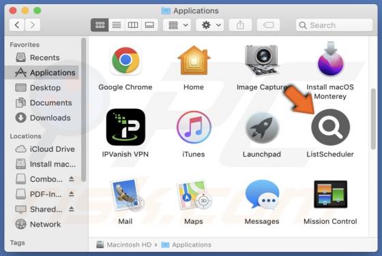
Task: Click the file area vertical scrollbar
Action: 373,119
